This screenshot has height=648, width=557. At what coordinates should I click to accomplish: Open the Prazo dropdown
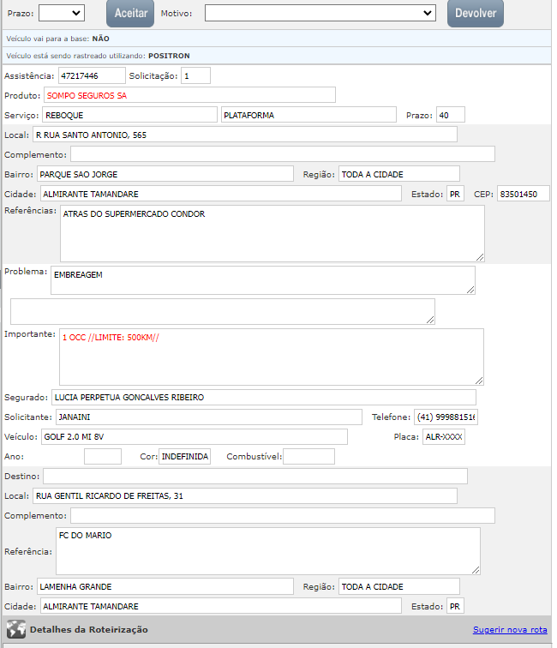pos(62,13)
